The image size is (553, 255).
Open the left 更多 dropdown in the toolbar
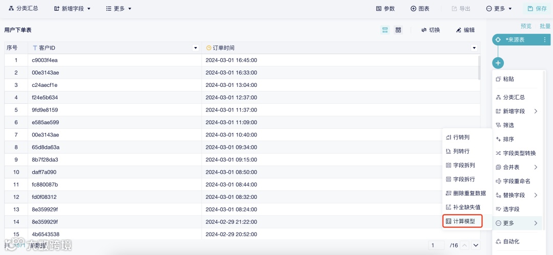(119, 9)
